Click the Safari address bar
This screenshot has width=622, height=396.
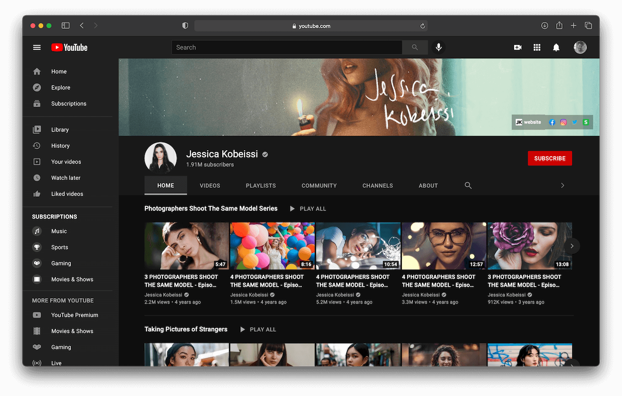pyautogui.click(x=311, y=26)
